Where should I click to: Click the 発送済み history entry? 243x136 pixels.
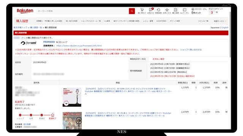point(169,72)
